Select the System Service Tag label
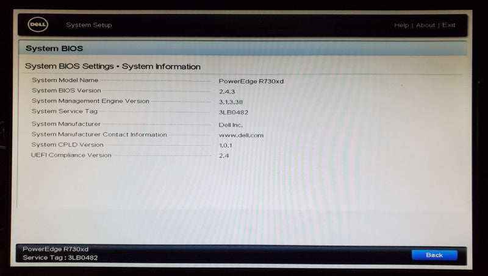 point(65,111)
